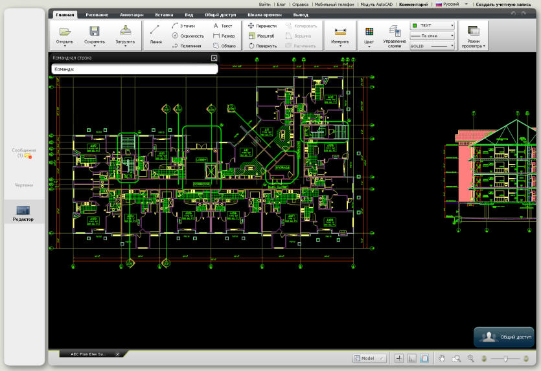Open the Справка help link
This screenshot has width=541, height=371.
click(x=300, y=5)
